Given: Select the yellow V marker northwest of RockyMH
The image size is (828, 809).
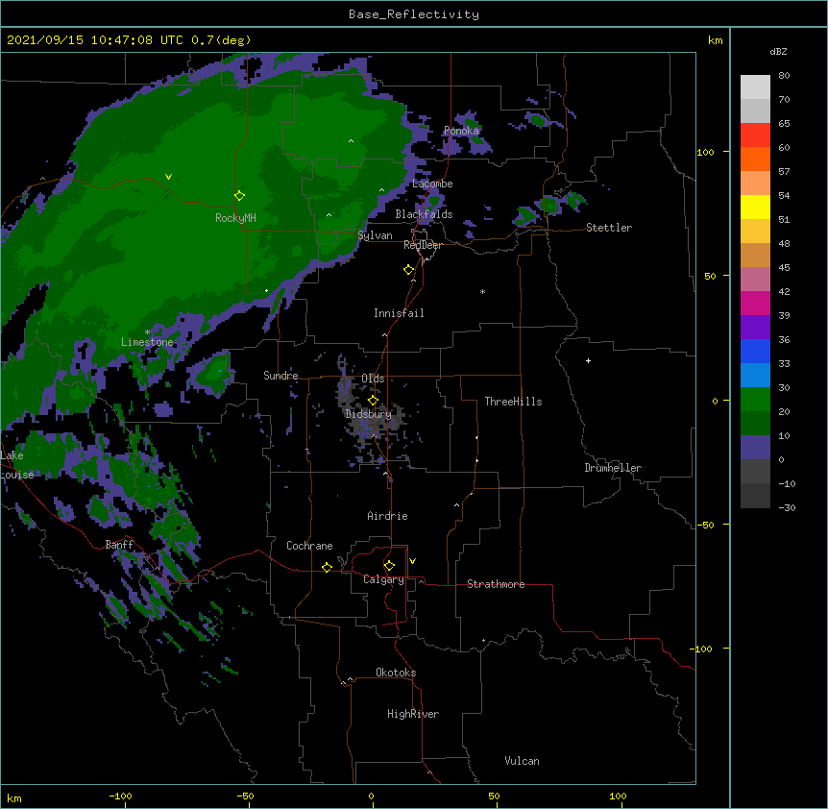Looking at the screenshot, I should click(168, 177).
